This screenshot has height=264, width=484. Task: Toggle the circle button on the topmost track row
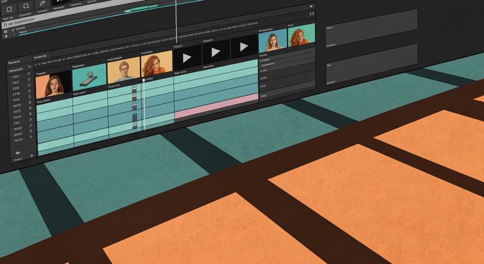click(29, 73)
